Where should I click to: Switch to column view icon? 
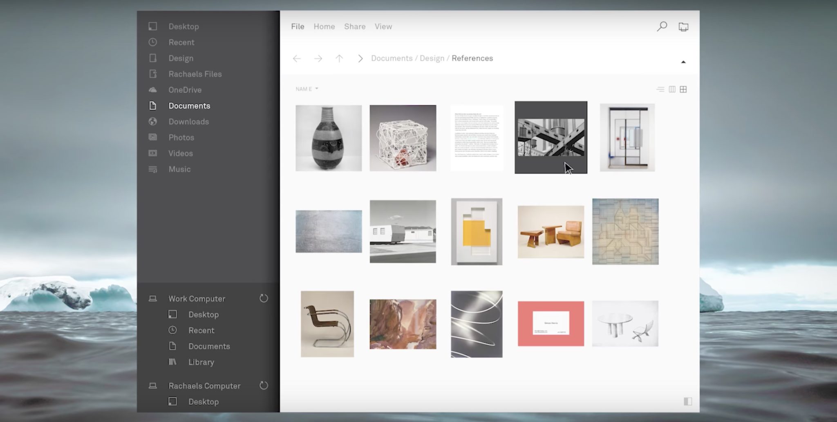[672, 89]
